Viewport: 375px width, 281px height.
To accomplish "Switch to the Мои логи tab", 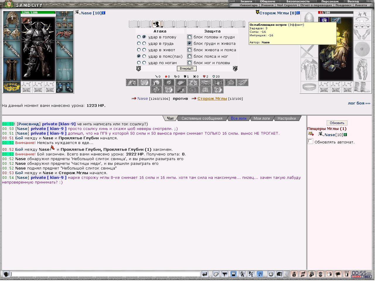I will (262, 119).
